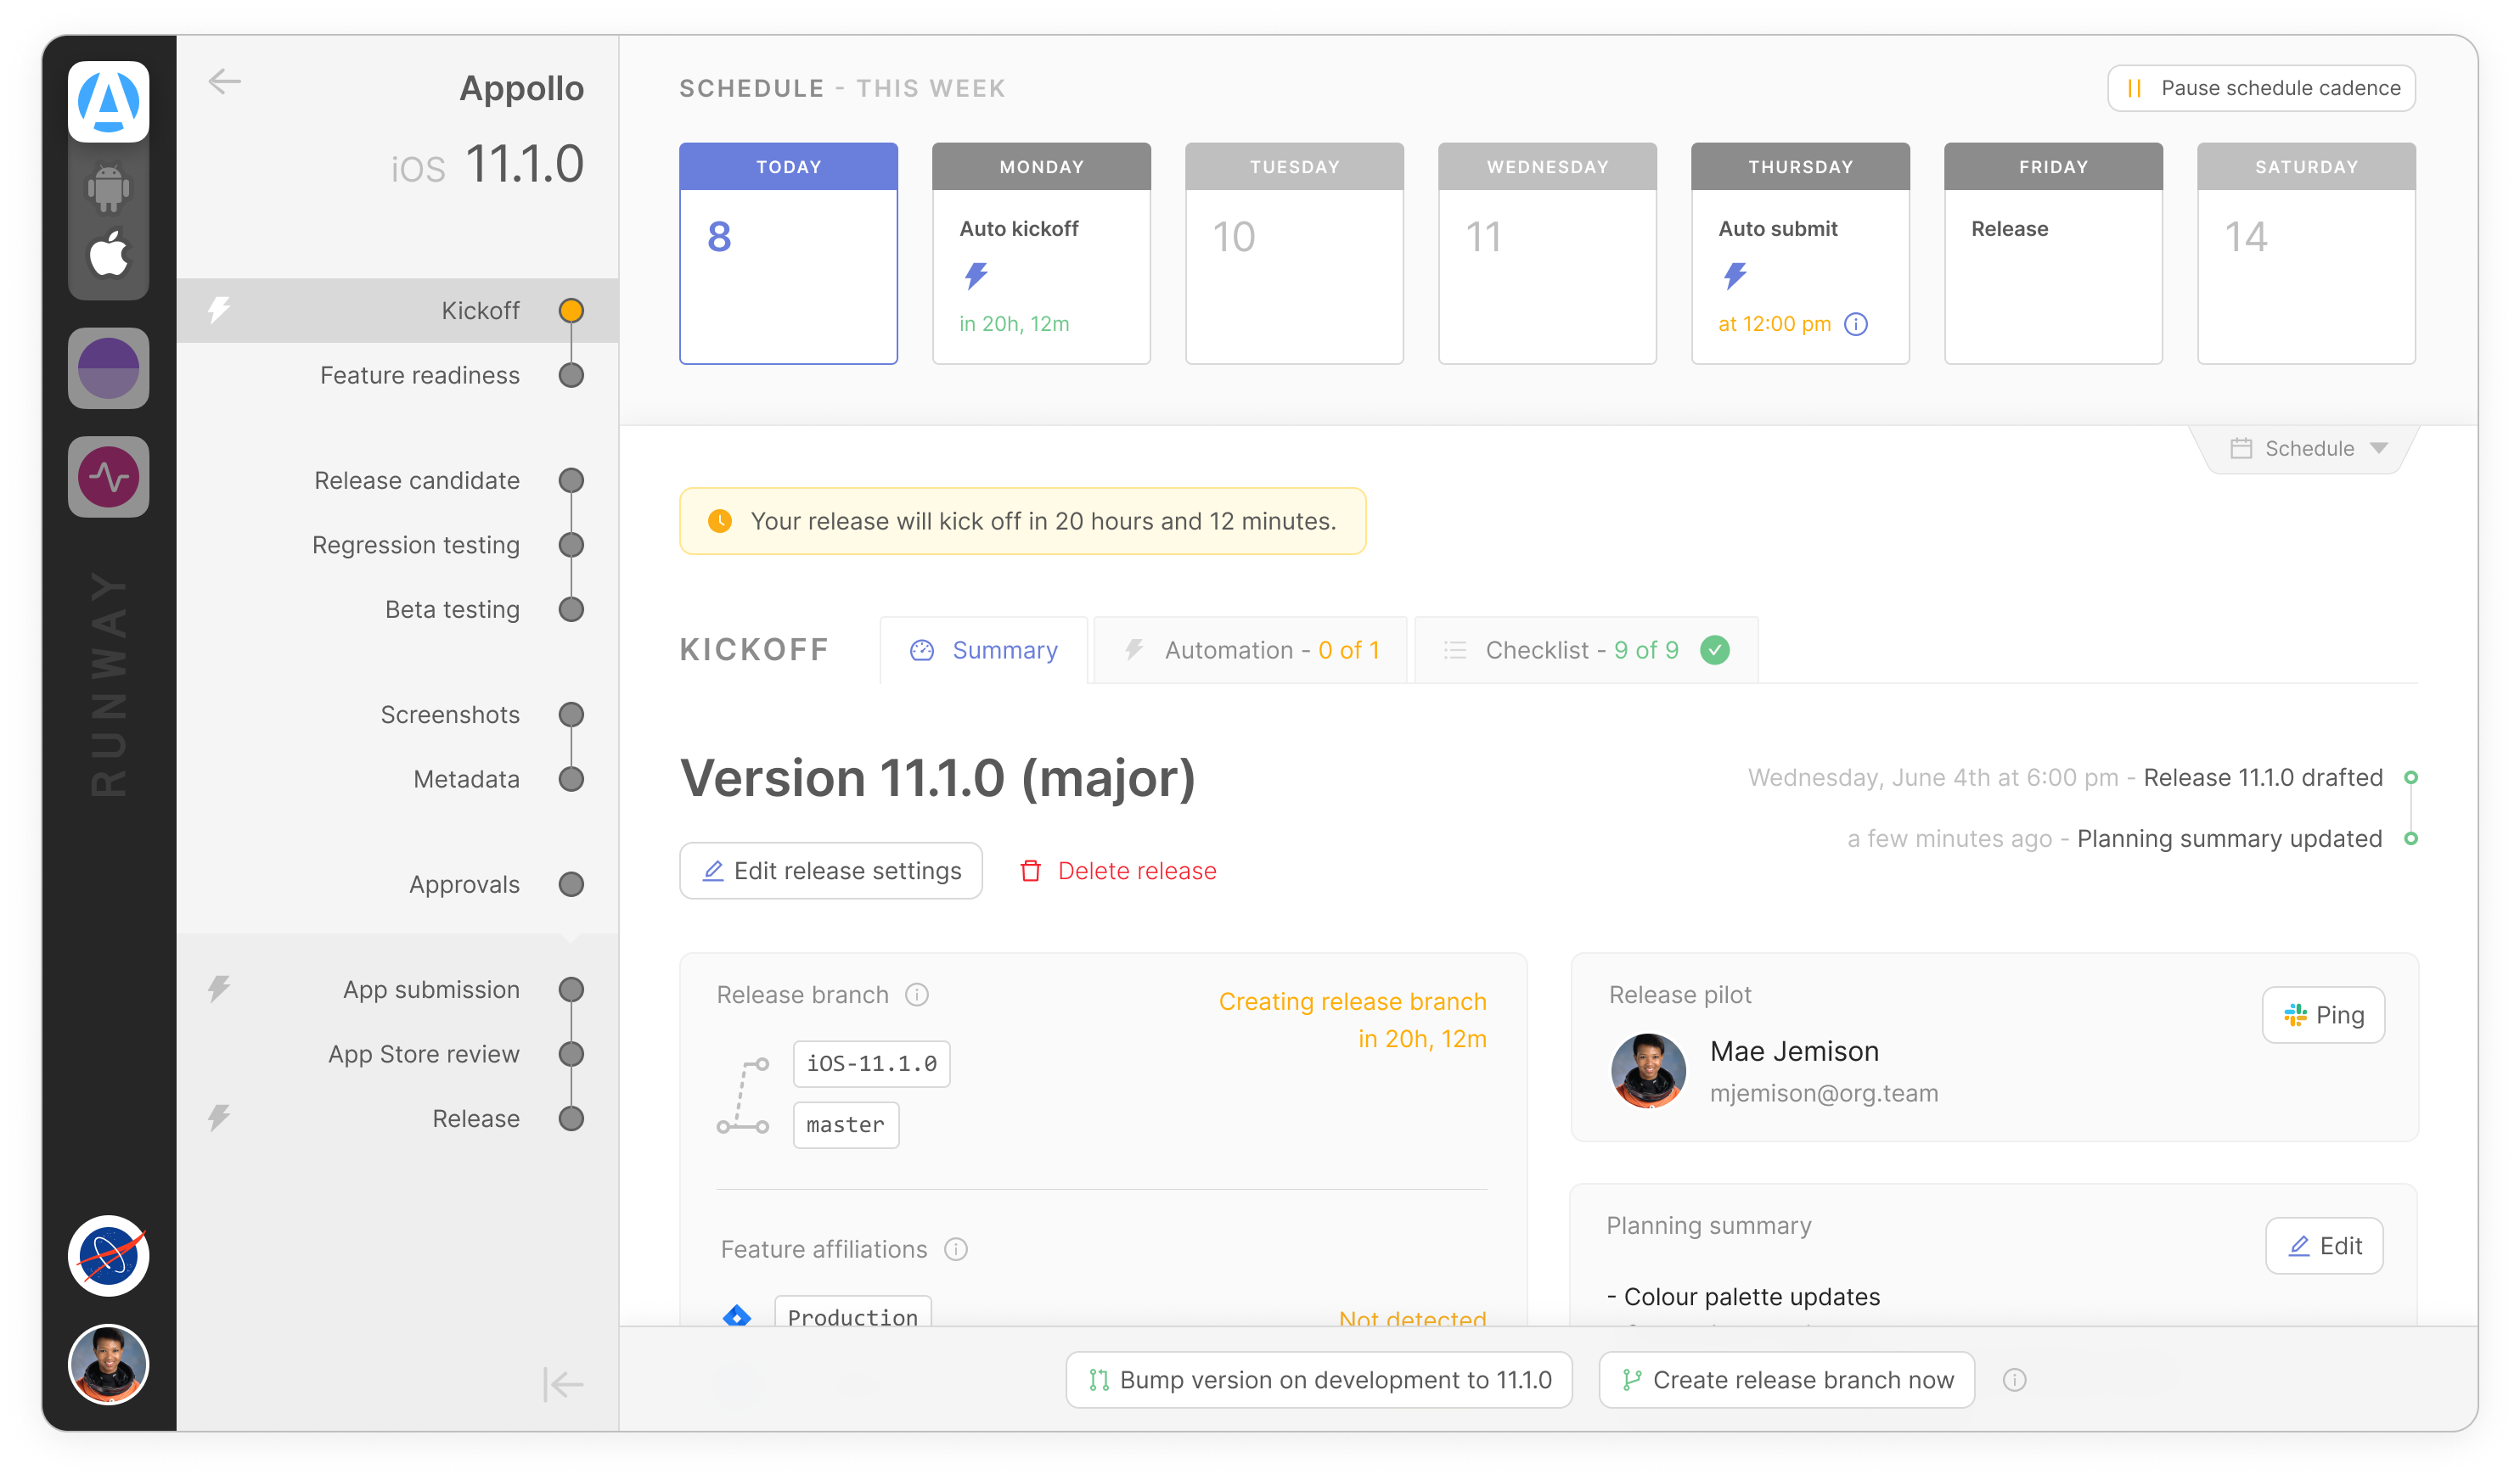Select the Monday Auto kickoff day card
Screen dimensions: 2520x1480
1041,254
